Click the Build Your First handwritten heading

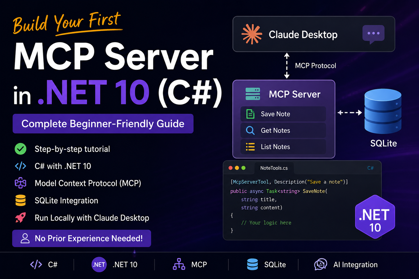[67, 23]
